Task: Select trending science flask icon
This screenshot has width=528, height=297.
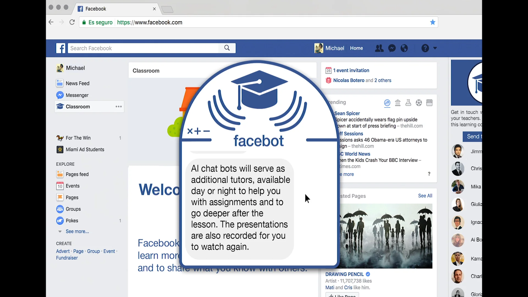Action: pos(408,103)
